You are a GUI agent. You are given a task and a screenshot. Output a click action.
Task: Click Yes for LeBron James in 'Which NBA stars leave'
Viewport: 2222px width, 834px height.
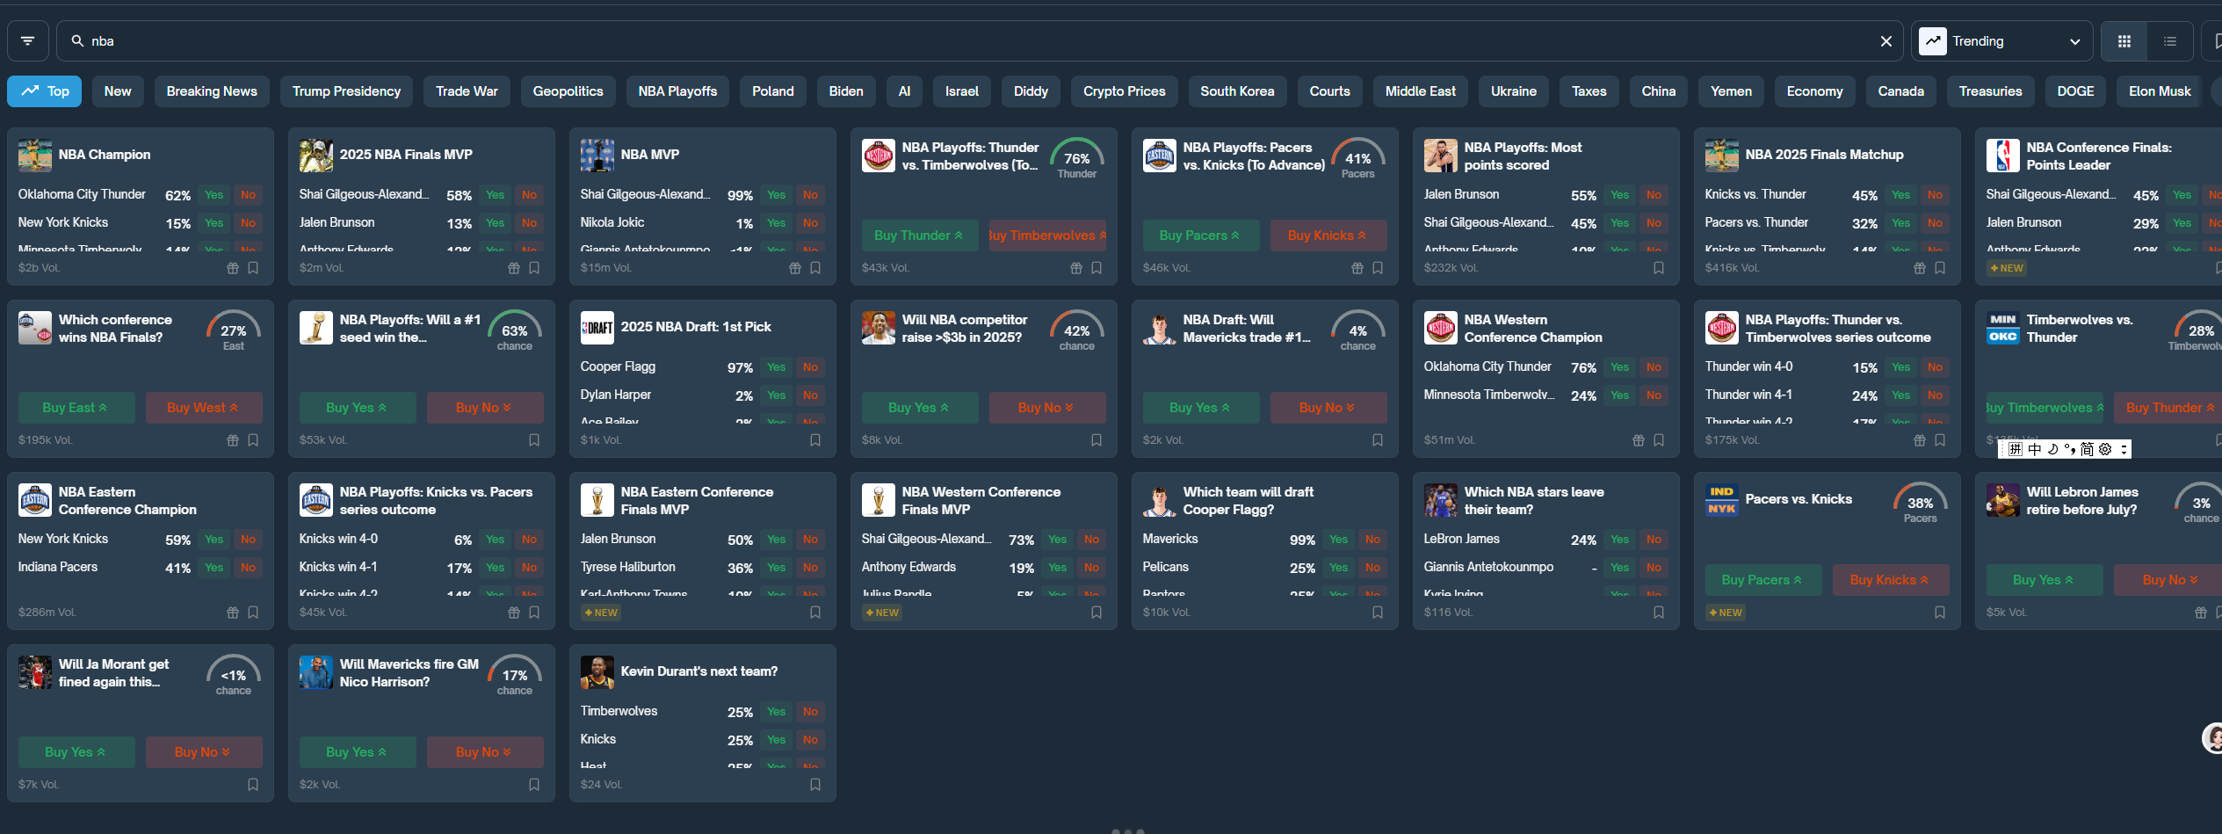tap(1620, 540)
